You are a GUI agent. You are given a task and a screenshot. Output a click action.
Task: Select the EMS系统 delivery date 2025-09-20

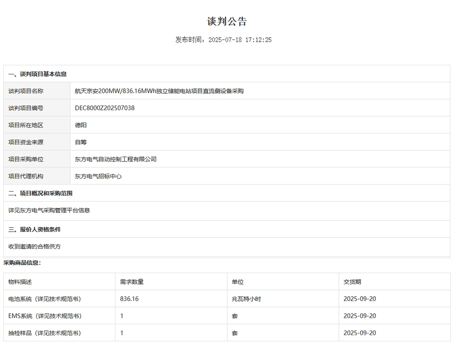click(x=359, y=316)
